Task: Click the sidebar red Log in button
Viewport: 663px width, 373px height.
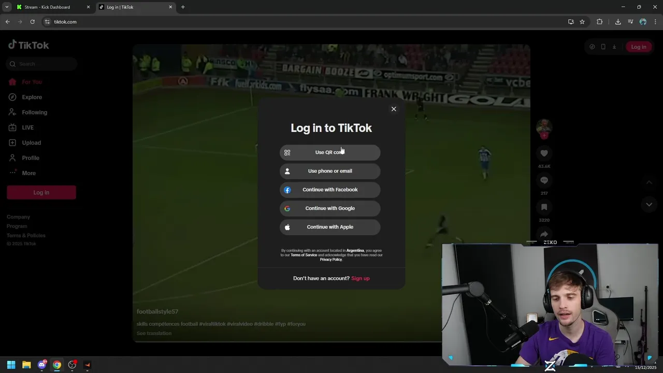Action: [x=41, y=192]
